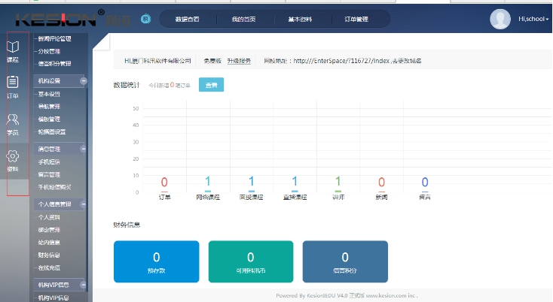Open 手机短信购买 menu entry
The width and height of the screenshot is (553, 302).
(x=55, y=187)
